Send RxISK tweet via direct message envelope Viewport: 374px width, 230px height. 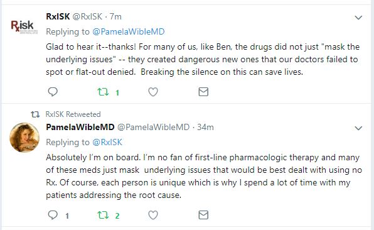(x=203, y=92)
